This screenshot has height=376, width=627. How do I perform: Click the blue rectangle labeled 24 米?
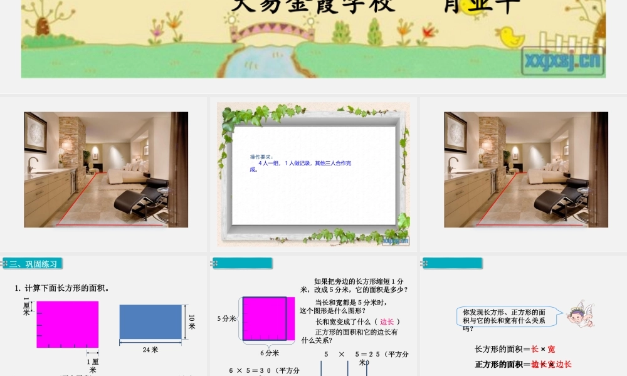pos(150,322)
